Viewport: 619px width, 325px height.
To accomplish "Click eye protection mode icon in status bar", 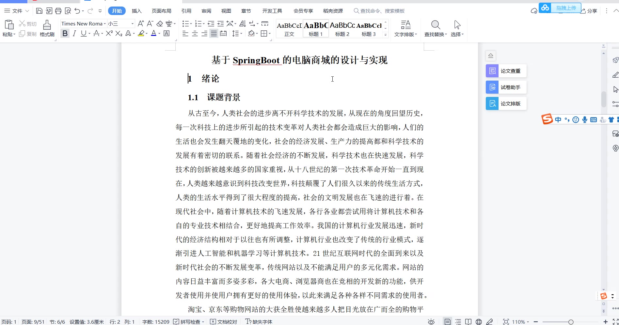I will point(431,322).
